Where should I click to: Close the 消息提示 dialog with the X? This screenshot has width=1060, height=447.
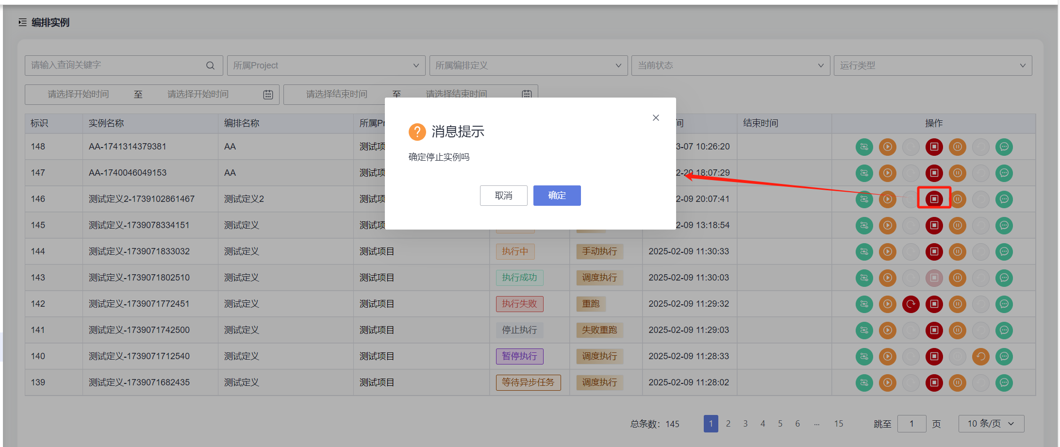(656, 118)
